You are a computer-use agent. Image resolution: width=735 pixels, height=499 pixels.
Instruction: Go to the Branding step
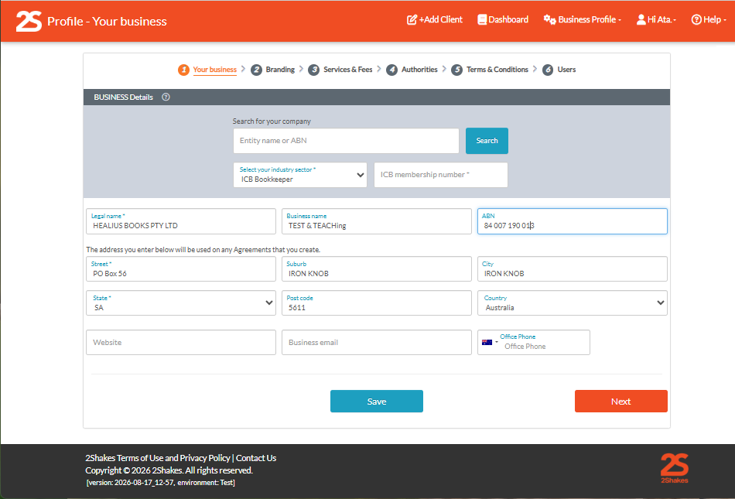tap(280, 70)
